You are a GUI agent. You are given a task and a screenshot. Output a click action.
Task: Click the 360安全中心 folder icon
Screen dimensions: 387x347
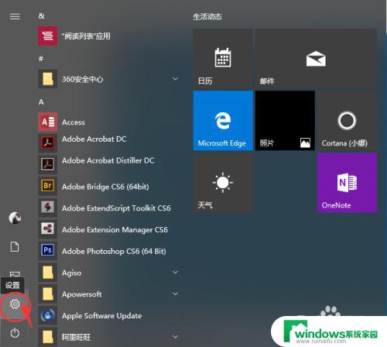coord(48,79)
